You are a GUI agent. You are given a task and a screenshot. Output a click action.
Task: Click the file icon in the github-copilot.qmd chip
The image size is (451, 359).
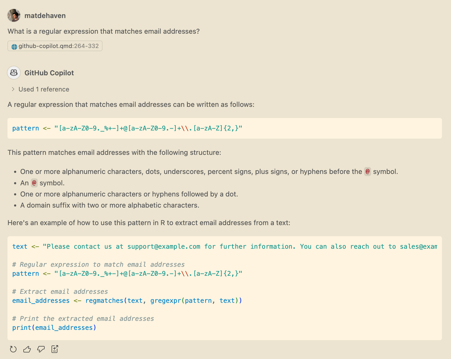[14, 46]
